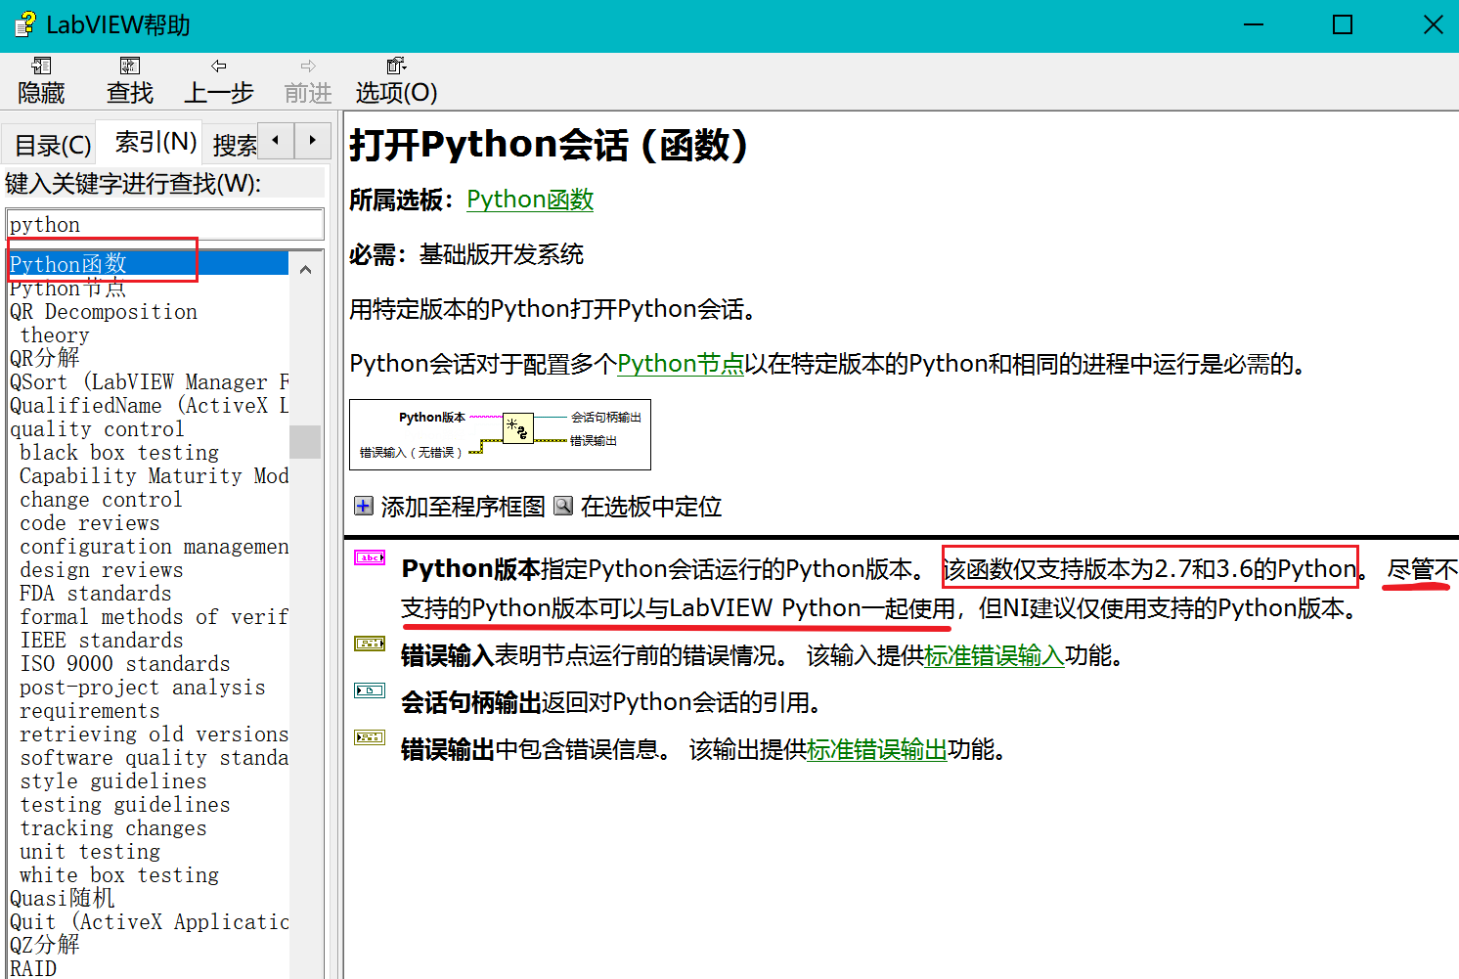Open the Python函数 palette link
The height and width of the screenshot is (979, 1459).
(530, 200)
